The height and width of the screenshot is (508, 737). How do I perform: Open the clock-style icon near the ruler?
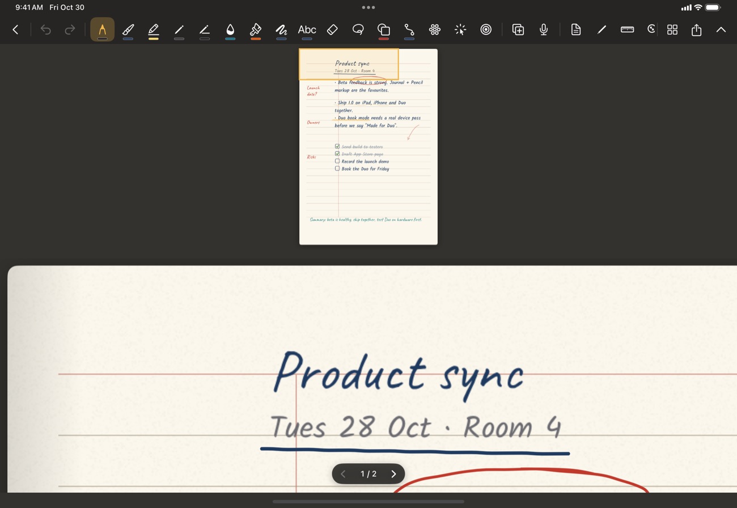[x=652, y=29]
